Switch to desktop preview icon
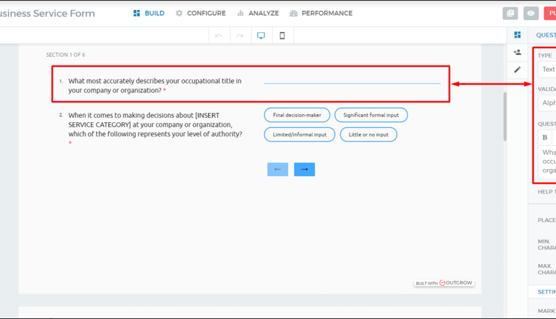Viewport: 556px width, 319px height. click(x=261, y=36)
